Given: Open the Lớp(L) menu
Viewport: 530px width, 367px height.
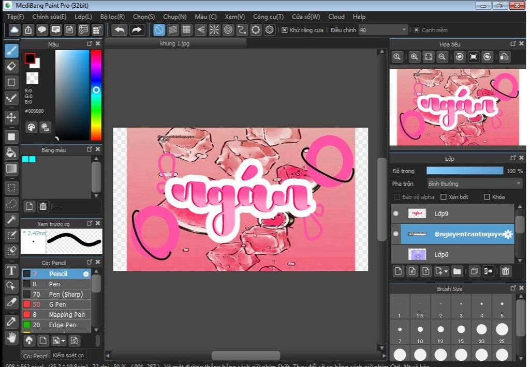Looking at the screenshot, I should [83, 17].
